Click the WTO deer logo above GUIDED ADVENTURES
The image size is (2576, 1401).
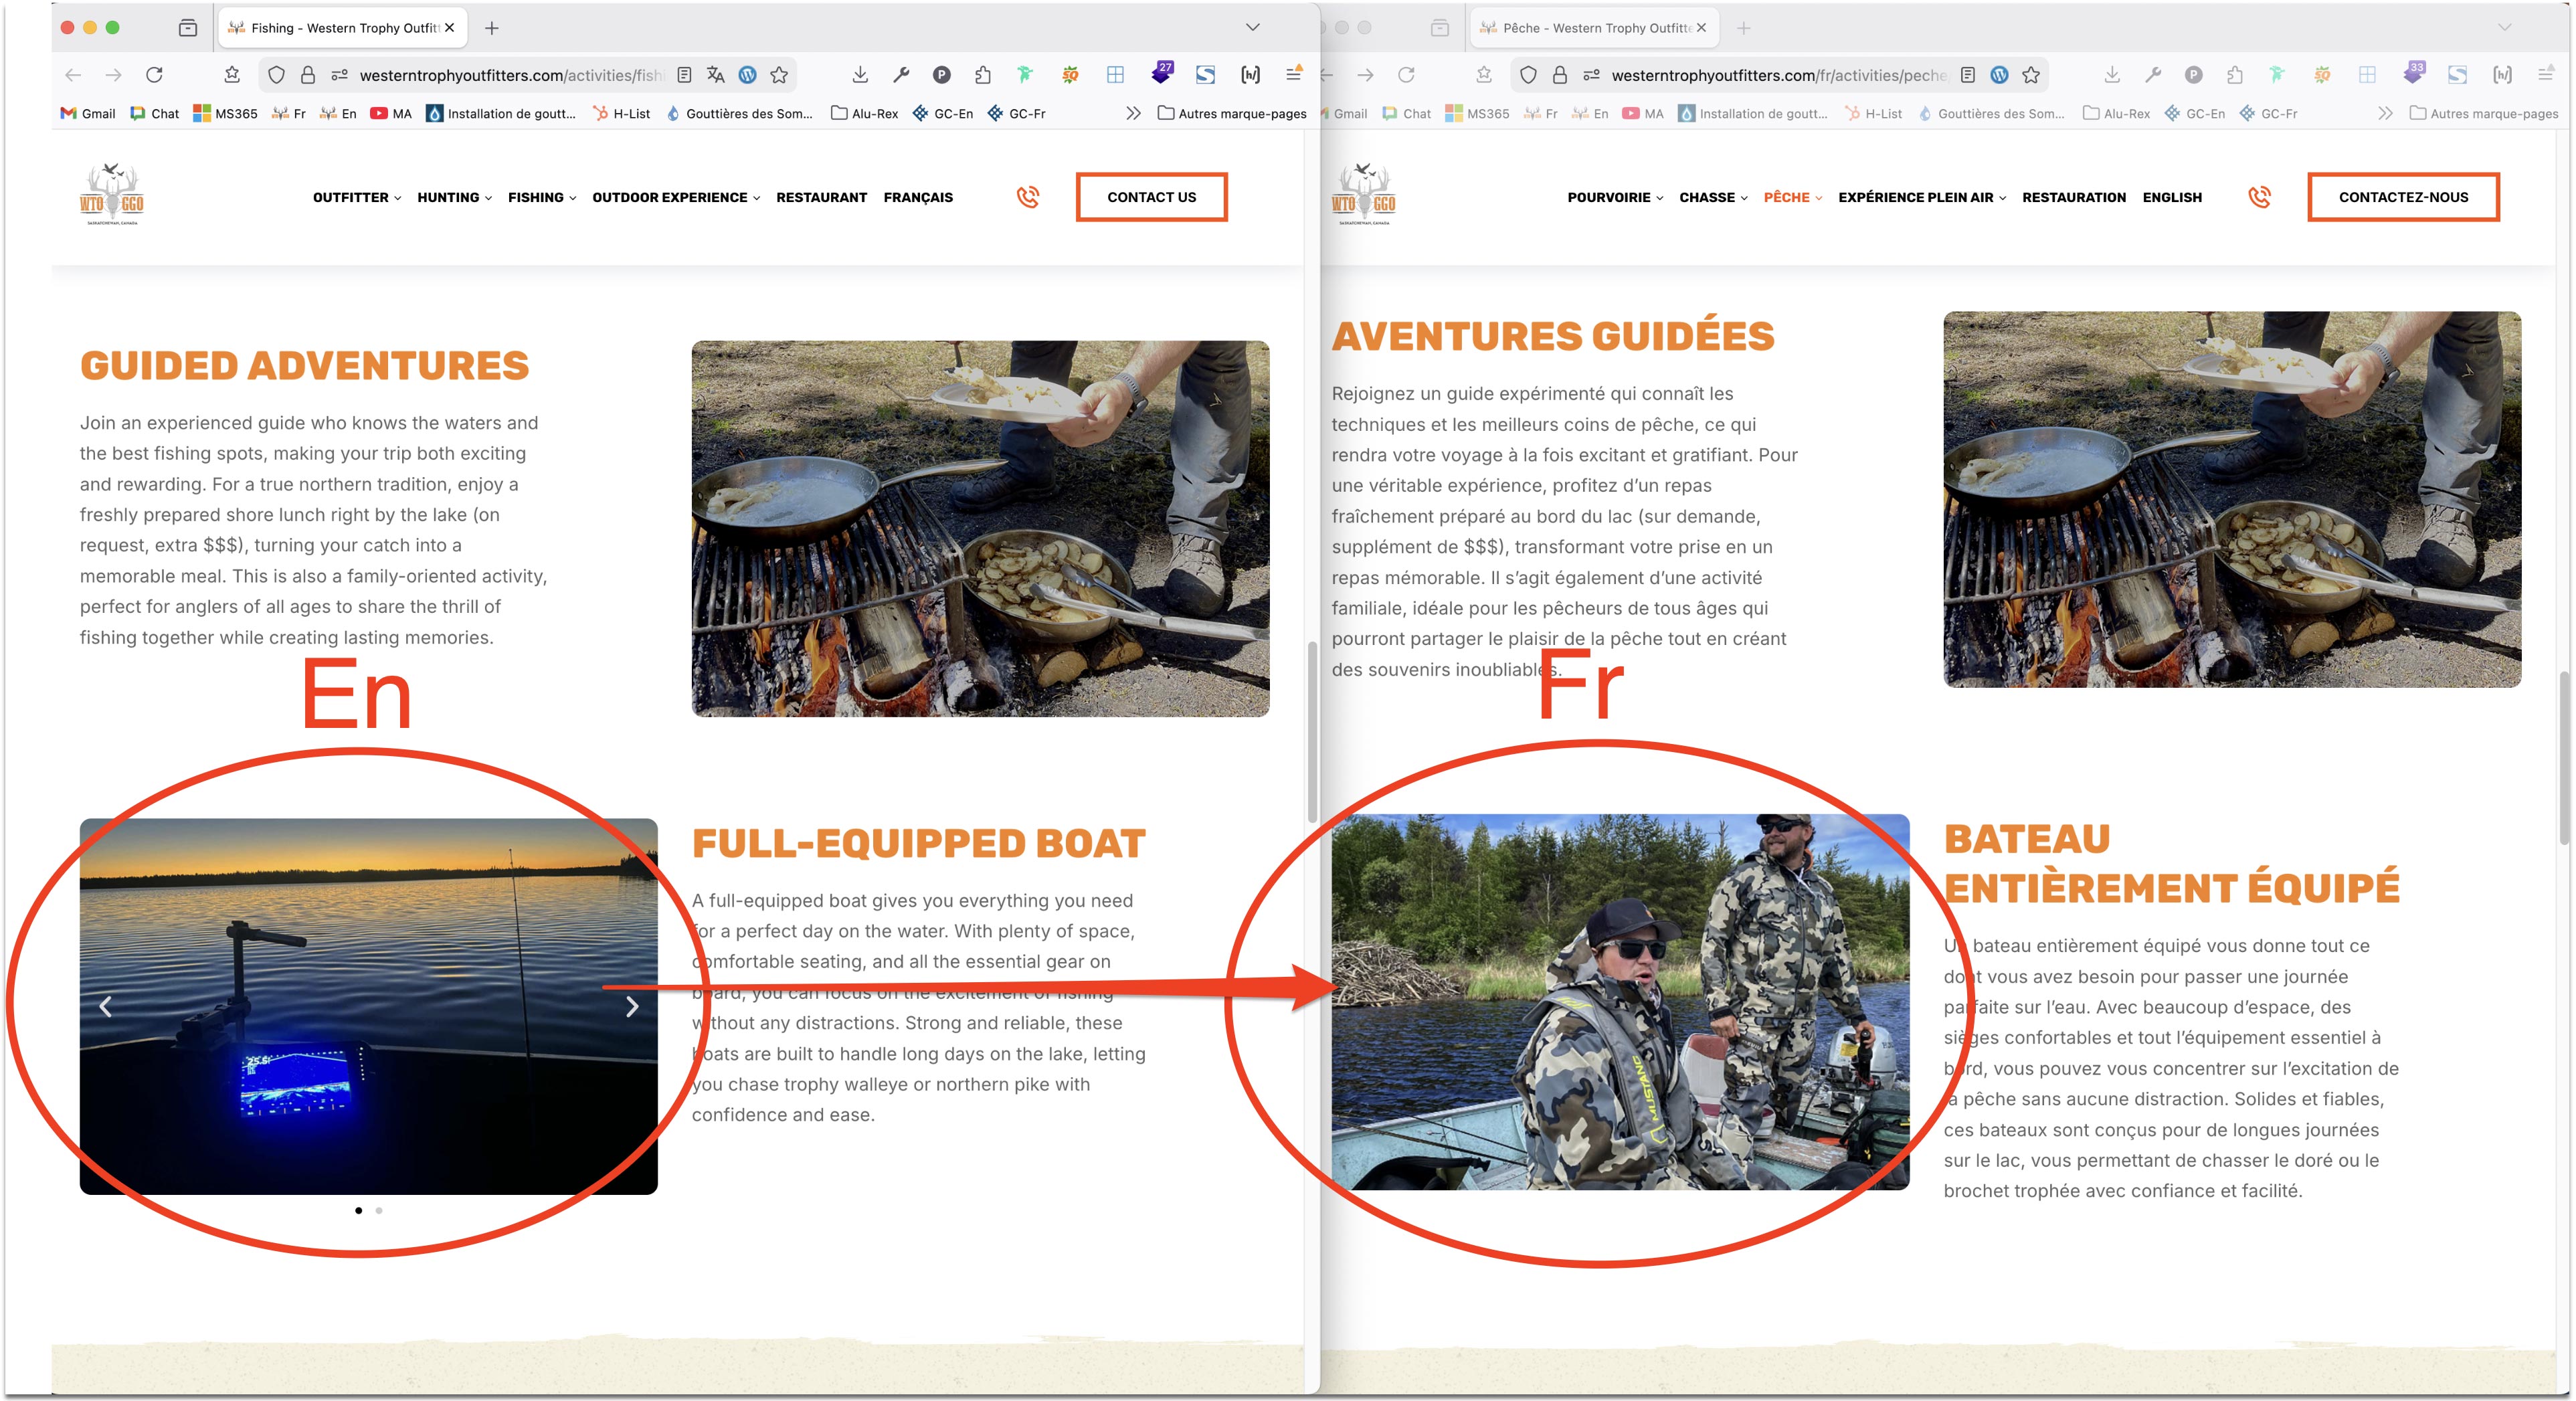tap(111, 194)
